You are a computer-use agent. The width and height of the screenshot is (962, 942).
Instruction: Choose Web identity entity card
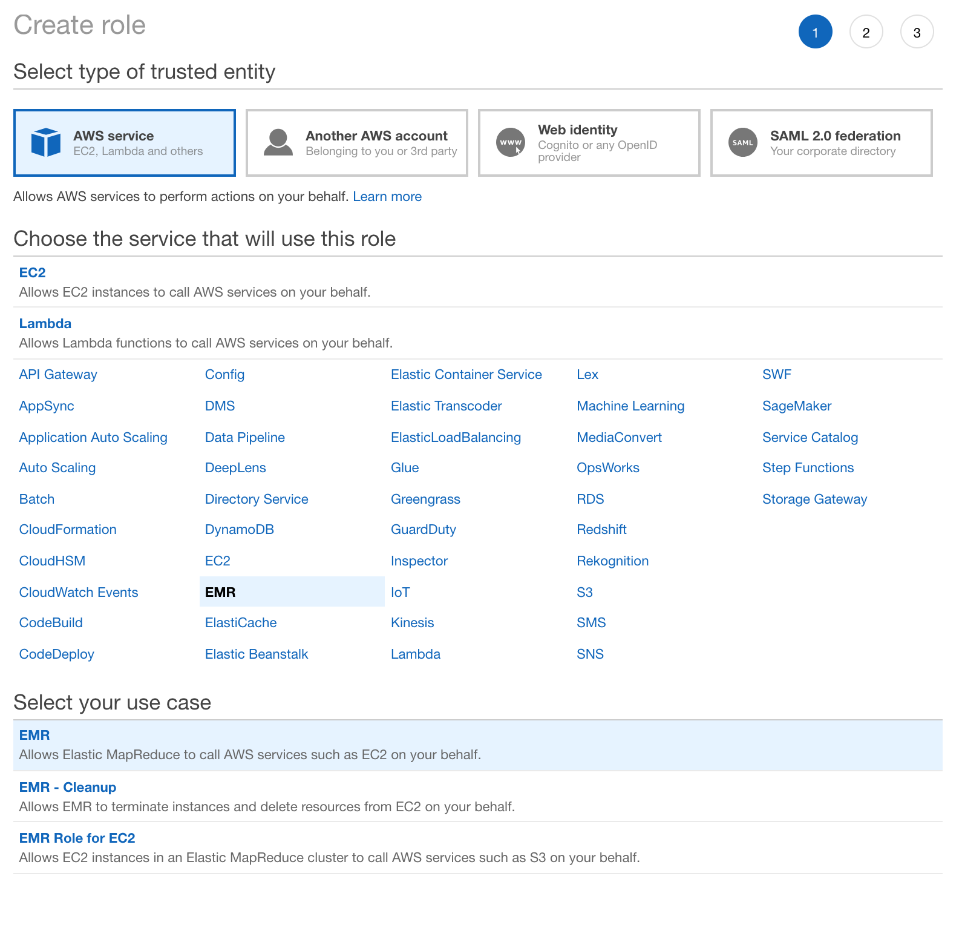point(589,143)
